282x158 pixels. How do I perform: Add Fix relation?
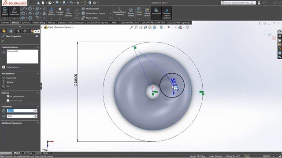5,86
